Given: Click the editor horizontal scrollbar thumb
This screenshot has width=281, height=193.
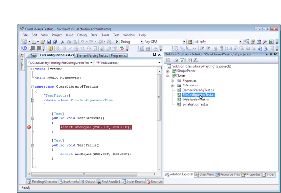Looking at the screenshot, I should pos(84,174).
